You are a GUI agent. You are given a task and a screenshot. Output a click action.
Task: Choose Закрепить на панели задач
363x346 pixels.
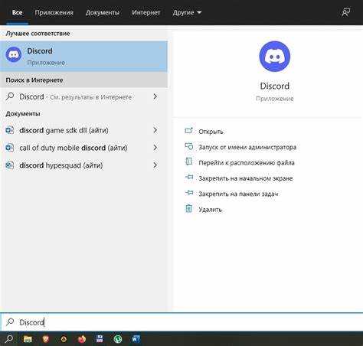tap(238, 194)
